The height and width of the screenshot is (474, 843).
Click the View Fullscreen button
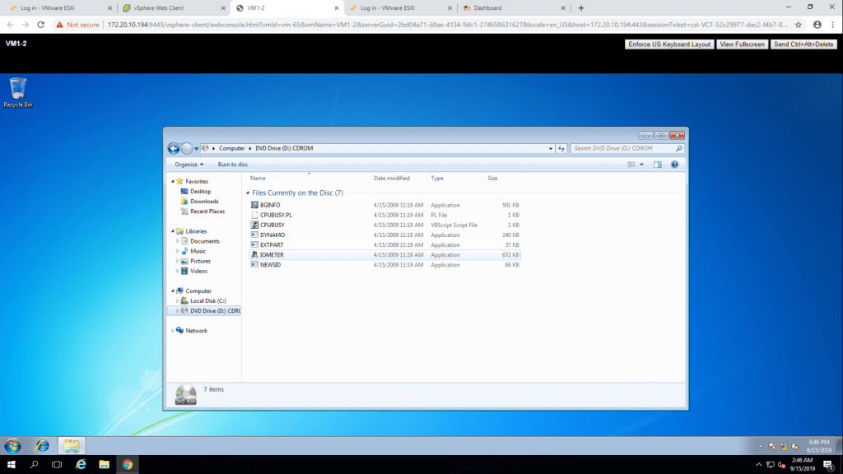(x=741, y=44)
